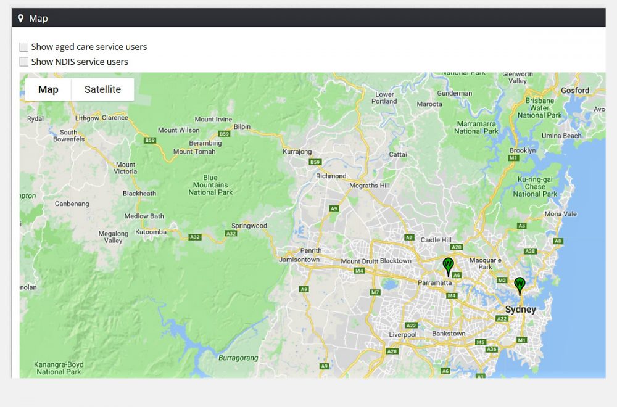The image size is (617, 407).
Task: Click the Burragorang lake label
Action: pyautogui.click(x=238, y=358)
